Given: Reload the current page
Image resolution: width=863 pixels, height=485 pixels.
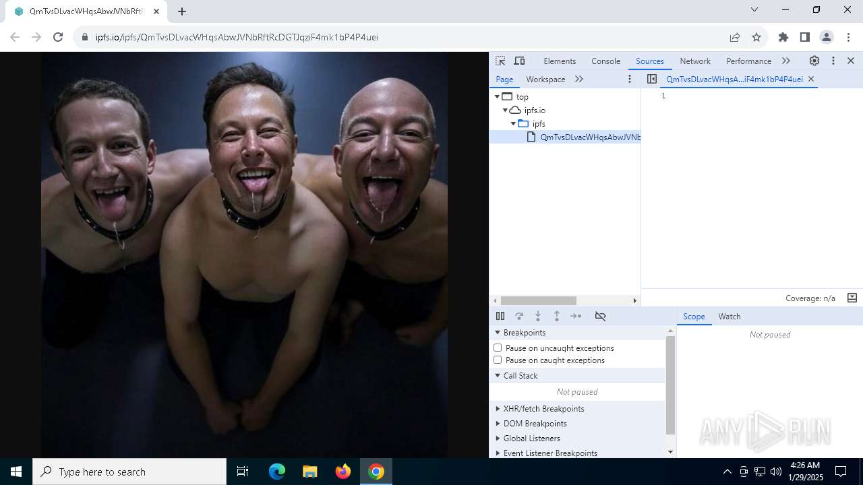Looking at the screenshot, I should click(x=58, y=37).
